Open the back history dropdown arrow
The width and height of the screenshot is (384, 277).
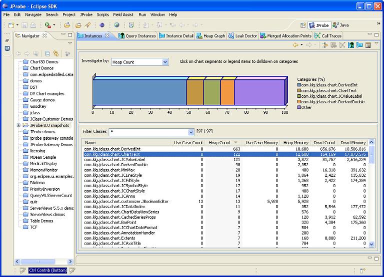[x=301, y=45]
